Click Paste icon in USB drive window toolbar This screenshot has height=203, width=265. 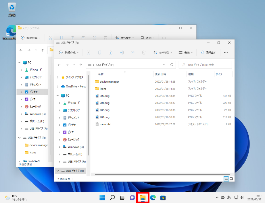(x=111, y=52)
